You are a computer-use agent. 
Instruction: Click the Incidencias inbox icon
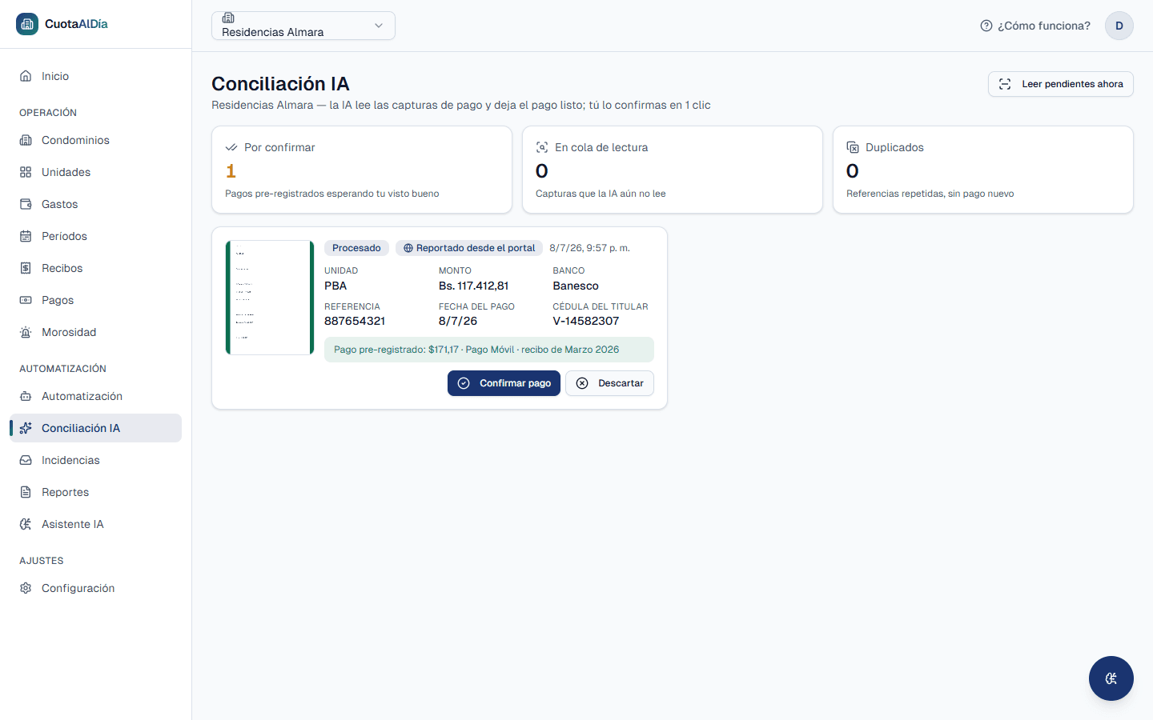pyautogui.click(x=26, y=460)
